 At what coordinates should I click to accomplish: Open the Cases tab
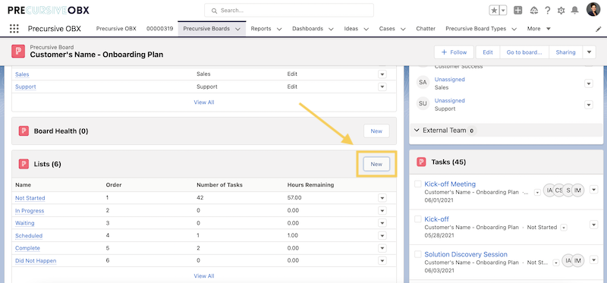tap(387, 29)
